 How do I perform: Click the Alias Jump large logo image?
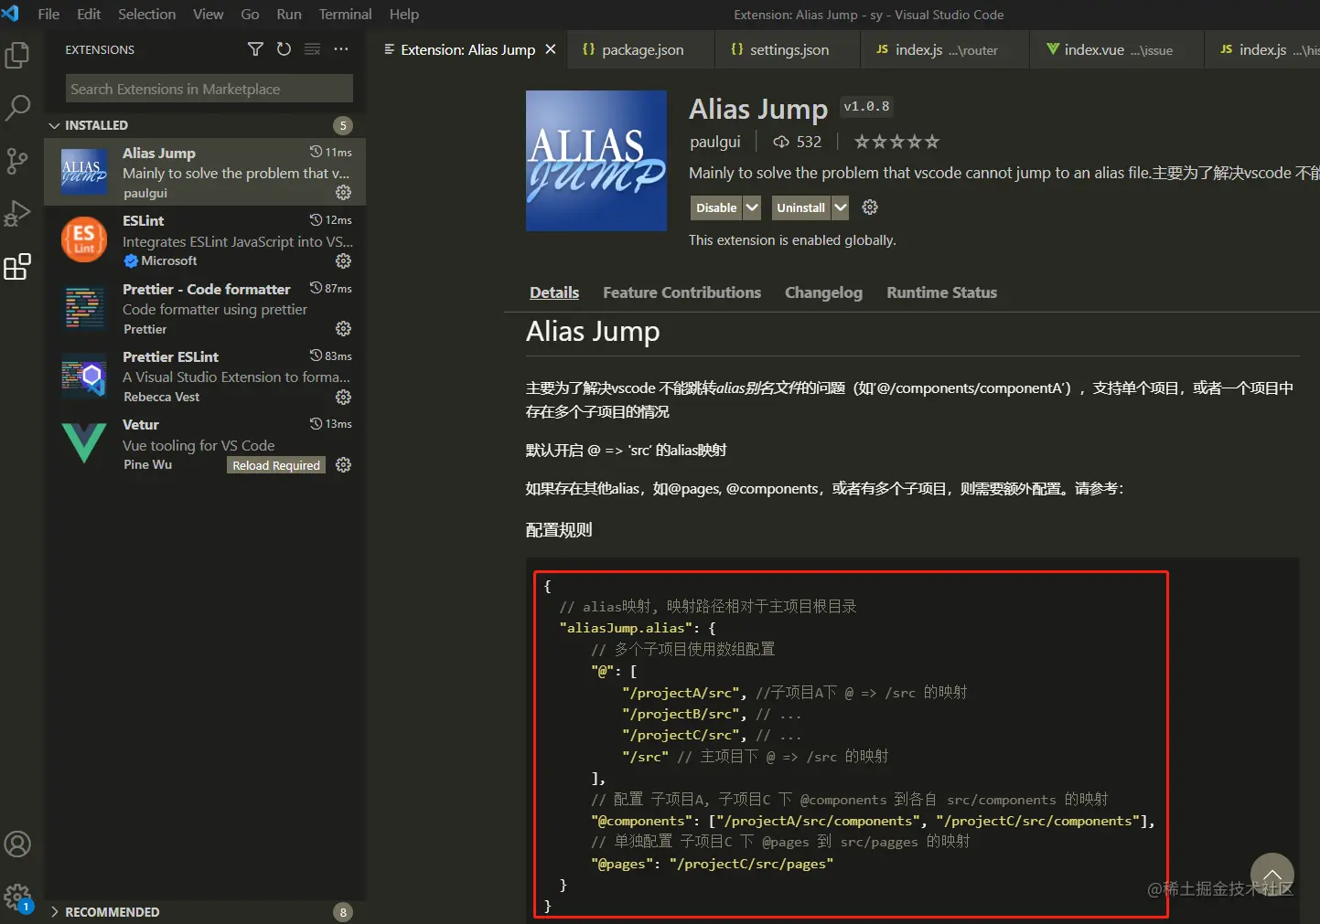pyautogui.click(x=596, y=160)
